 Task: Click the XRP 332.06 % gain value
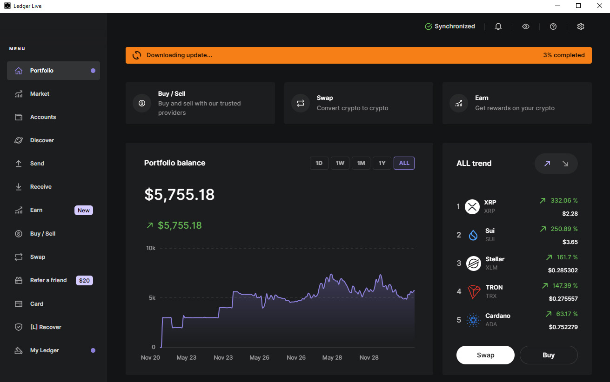tap(564, 201)
